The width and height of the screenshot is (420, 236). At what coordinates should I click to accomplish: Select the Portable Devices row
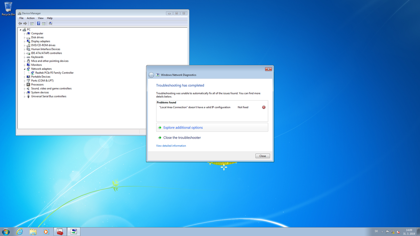[41, 77]
